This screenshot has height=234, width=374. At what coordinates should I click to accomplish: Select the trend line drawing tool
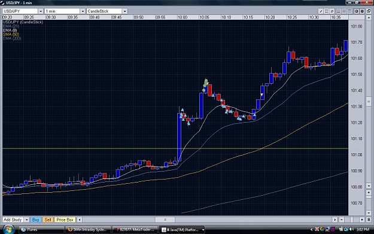coord(321,11)
